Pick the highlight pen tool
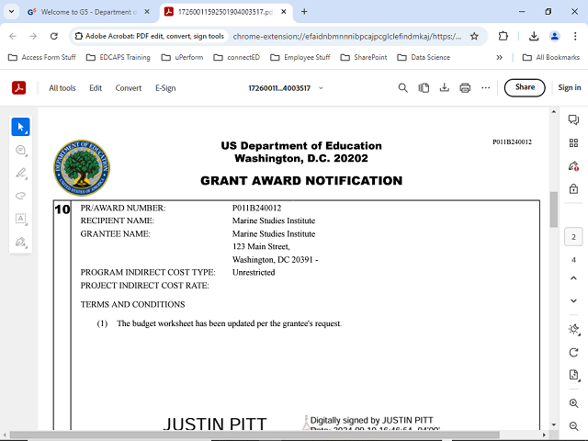 [20, 173]
